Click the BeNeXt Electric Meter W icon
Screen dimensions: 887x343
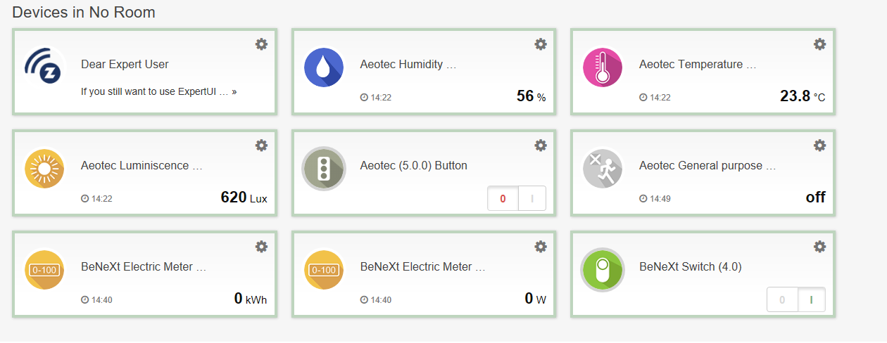[x=324, y=270]
